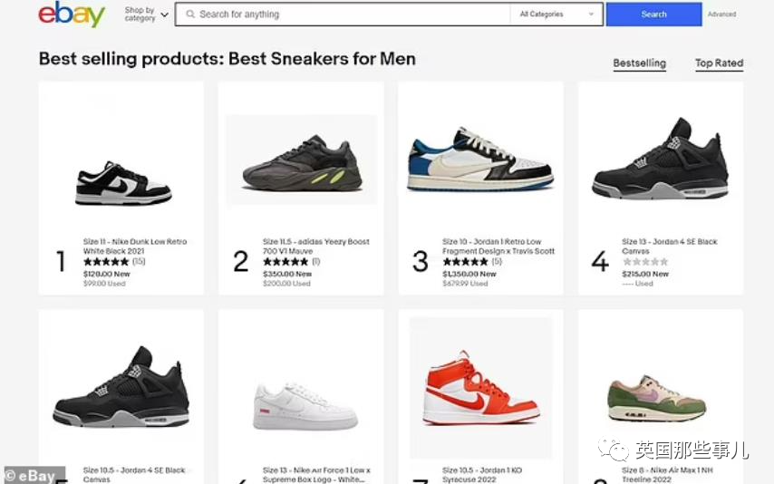Image resolution: width=774 pixels, height=484 pixels.
Task: Click the adidas Yeezy Boost 700 title link
Action: pyautogui.click(x=315, y=247)
